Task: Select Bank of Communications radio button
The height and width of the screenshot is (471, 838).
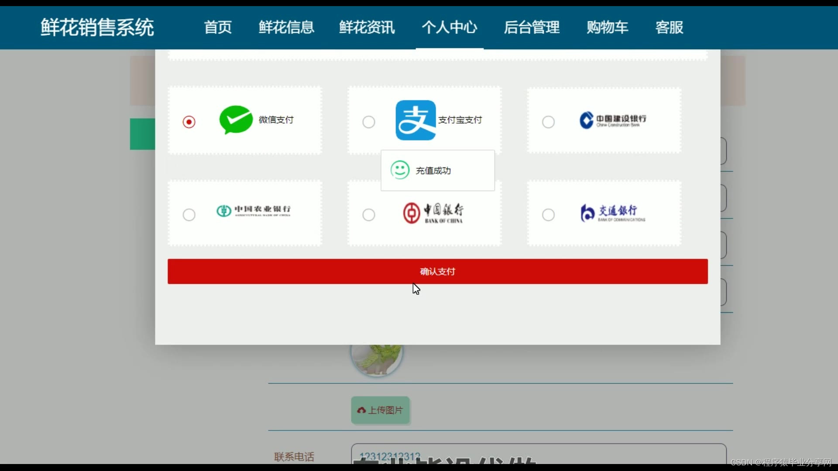Action: pyautogui.click(x=548, y=215)
